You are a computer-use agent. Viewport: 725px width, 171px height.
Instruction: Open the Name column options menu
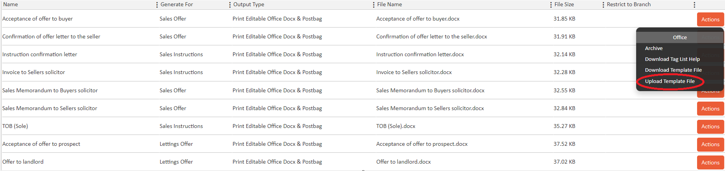(x=157, y=5)
